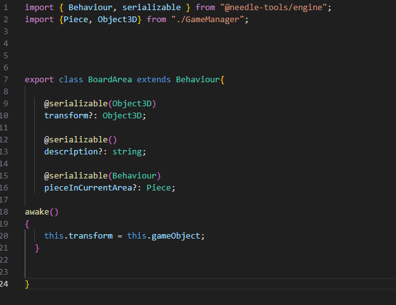Click "@serializable" on line 15

(76, 176)
